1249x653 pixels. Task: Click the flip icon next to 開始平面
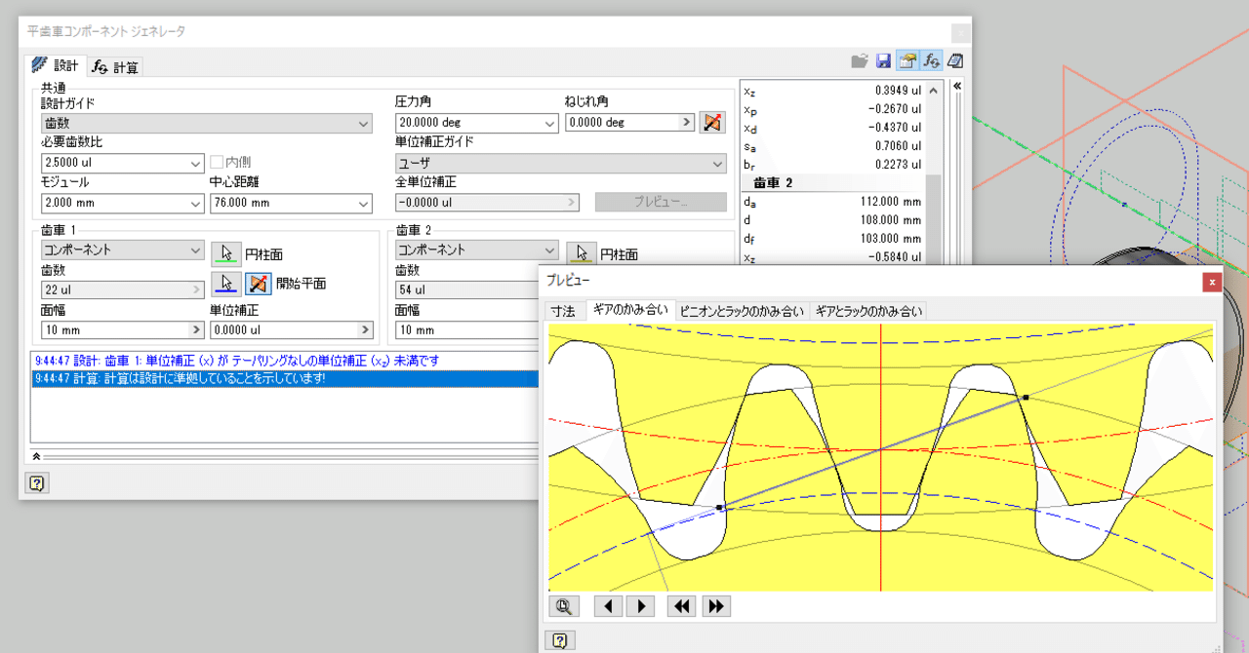coord(258,284)
